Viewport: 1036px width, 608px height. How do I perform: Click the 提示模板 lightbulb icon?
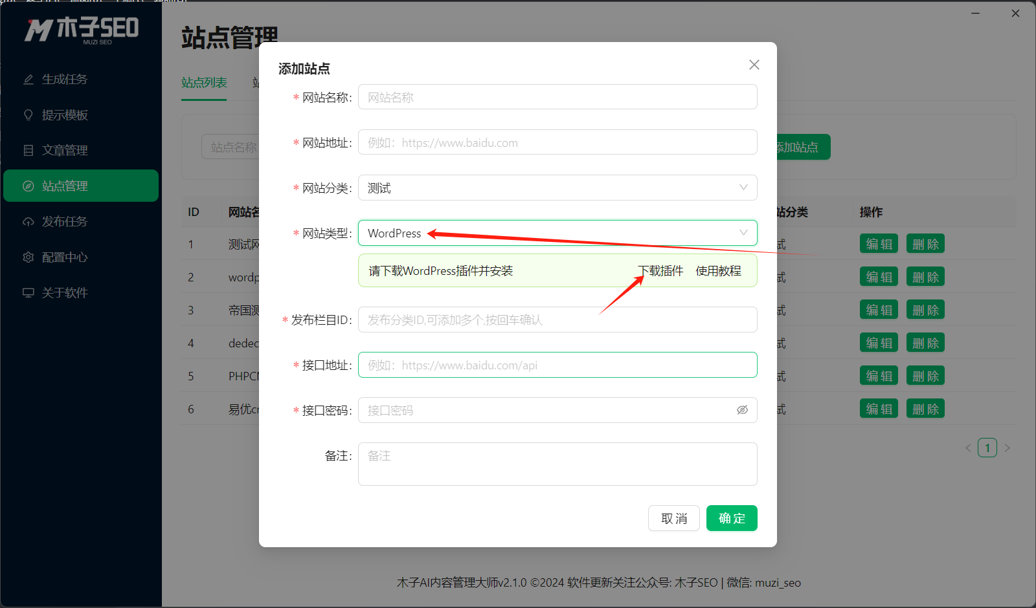coord(28,115)
